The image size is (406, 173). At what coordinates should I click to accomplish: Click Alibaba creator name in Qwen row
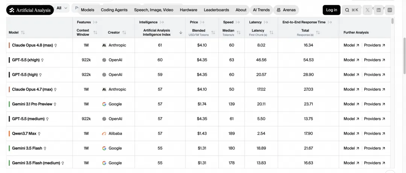click(x=115, y=134)
